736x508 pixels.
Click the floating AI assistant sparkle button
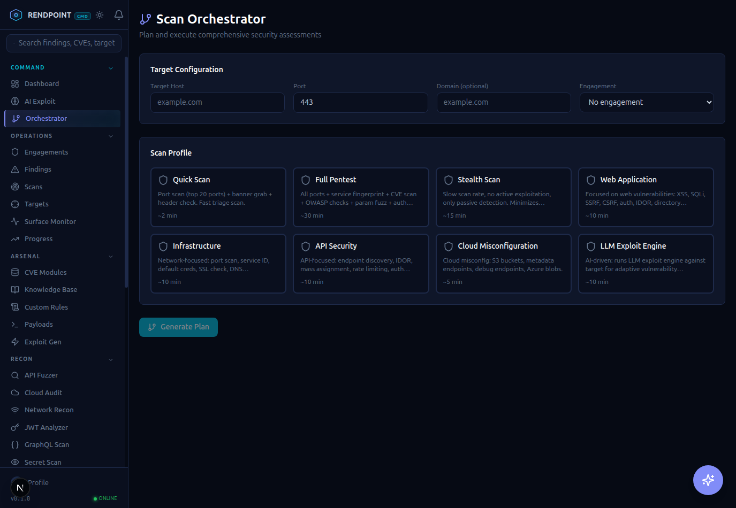pyautogui.click(x=708, y=480)
